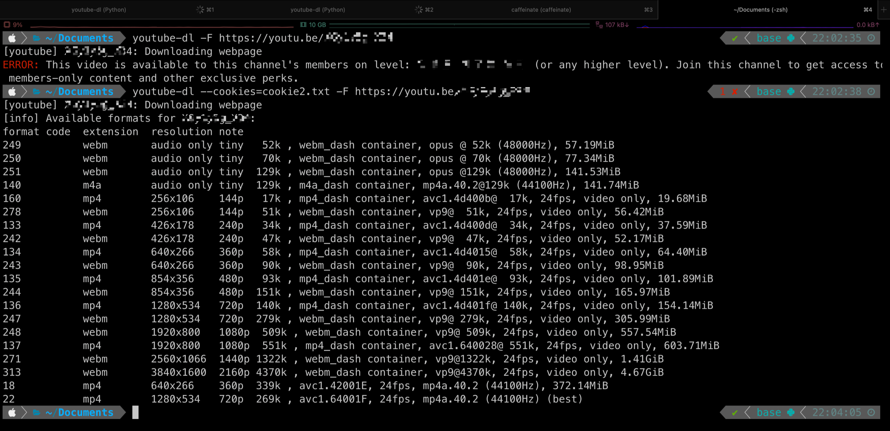Click format code 271 row
The height and width of the screenshot is (431, 890).
pos(333,359)
